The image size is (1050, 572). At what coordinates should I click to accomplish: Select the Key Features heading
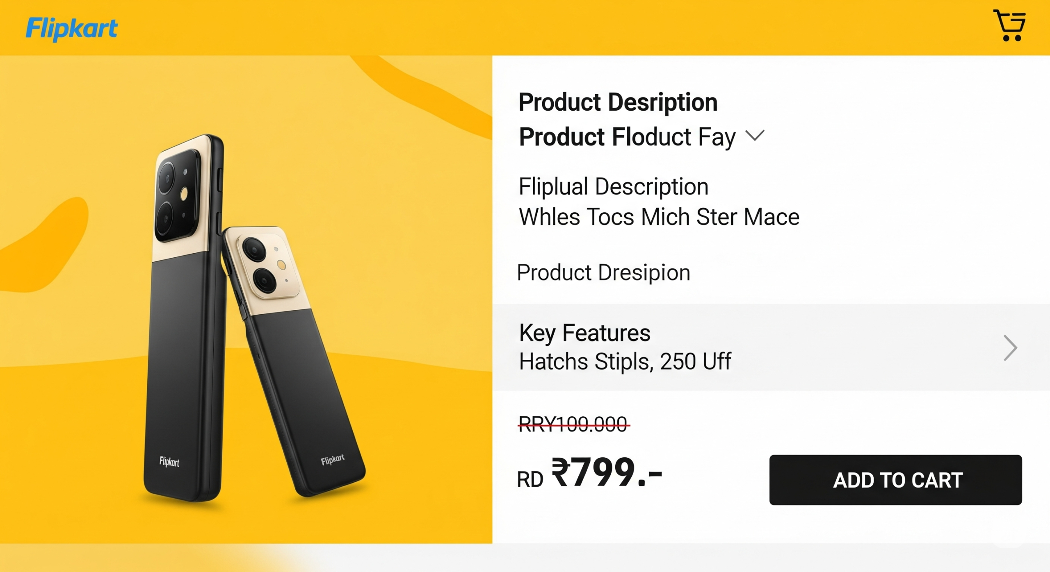pyautogui.click(x=584, y=333)
